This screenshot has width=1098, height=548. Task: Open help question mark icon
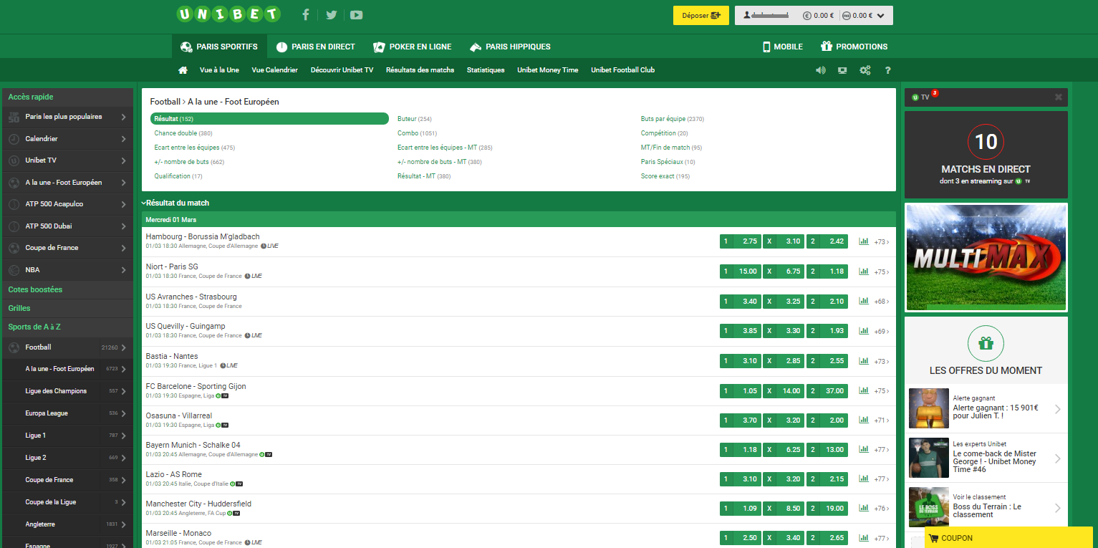[887, 70]
